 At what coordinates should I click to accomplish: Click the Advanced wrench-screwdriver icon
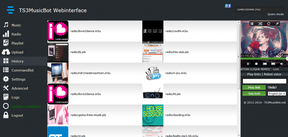(6, 88)
